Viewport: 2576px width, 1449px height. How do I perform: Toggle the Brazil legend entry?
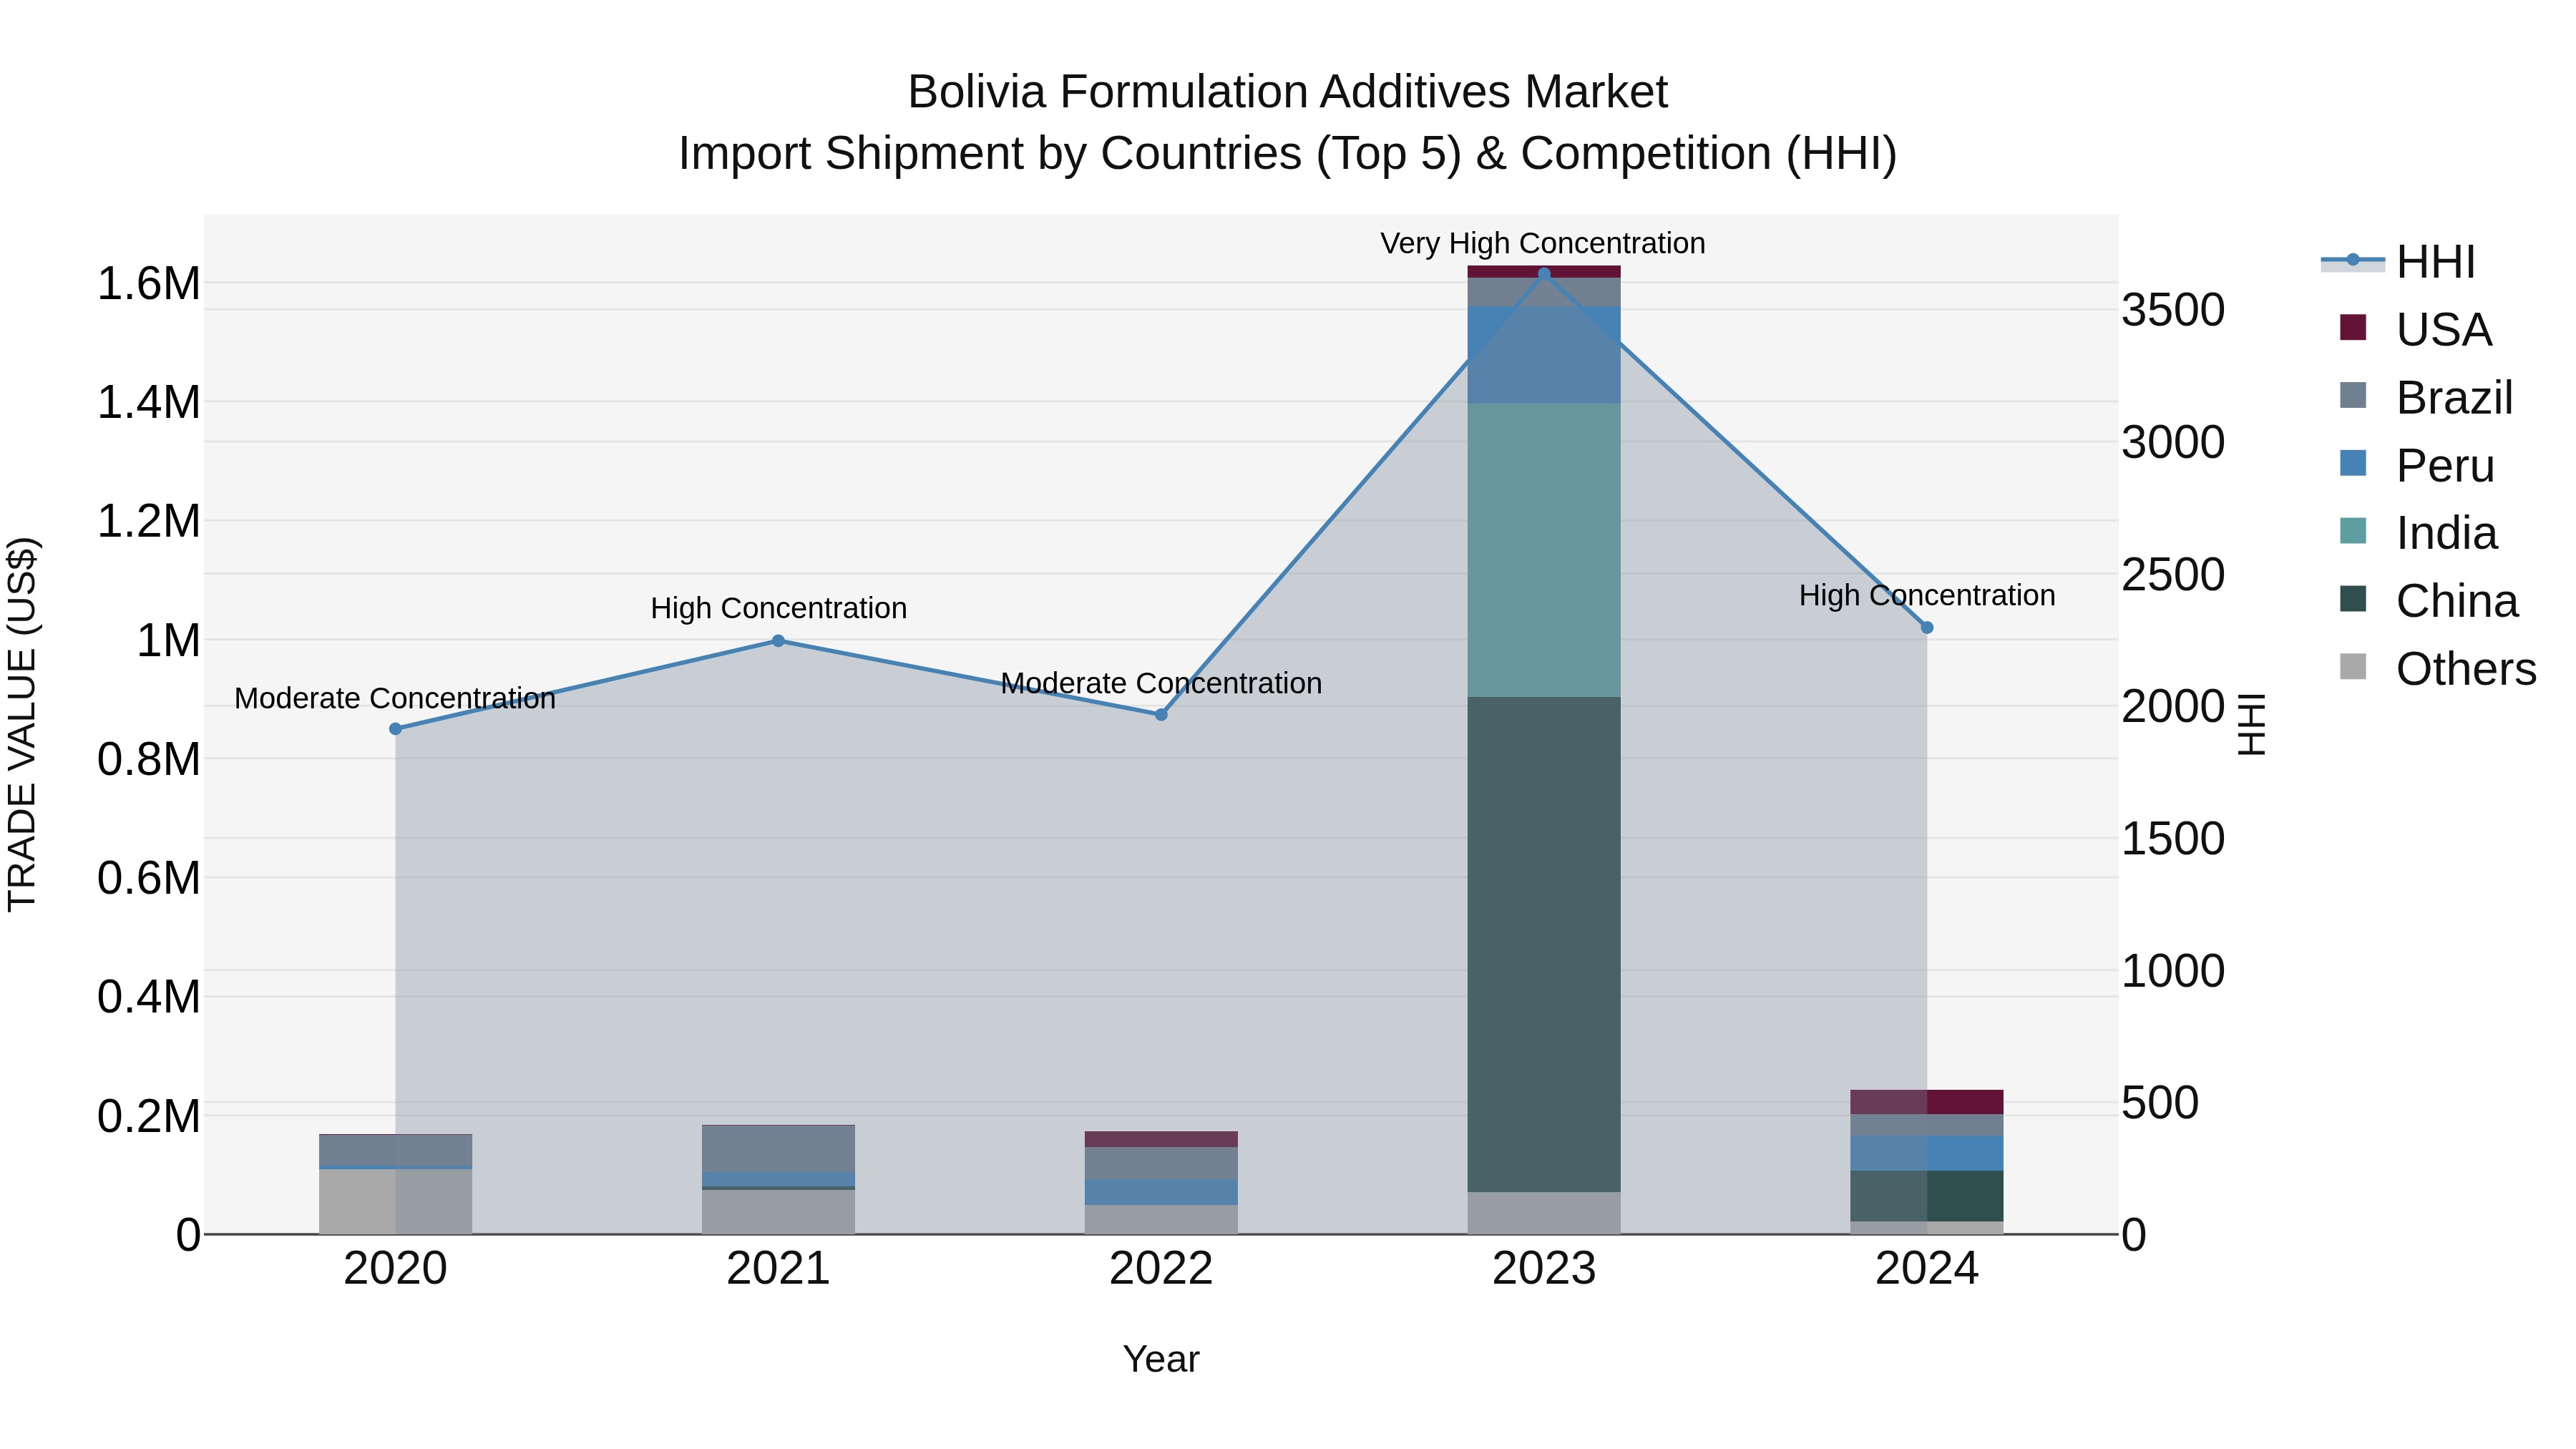(x=2426, y=397)
